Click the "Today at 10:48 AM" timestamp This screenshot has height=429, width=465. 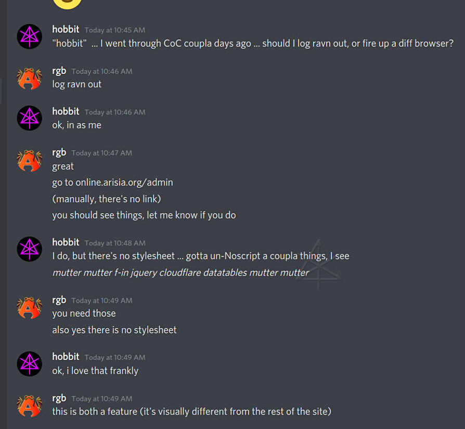(115, 243)
